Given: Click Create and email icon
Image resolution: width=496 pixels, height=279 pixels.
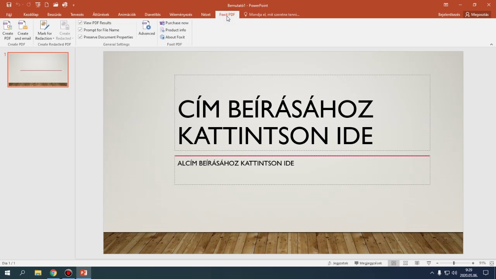Looking at the screenshot, I should point(23,31).
